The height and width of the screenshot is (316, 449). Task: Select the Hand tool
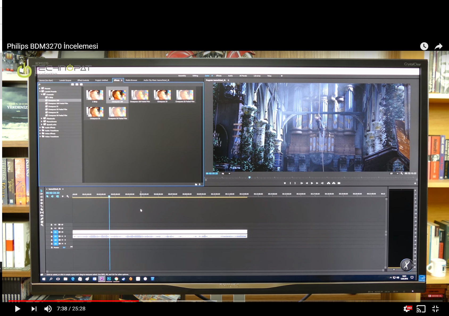point(42,222)
